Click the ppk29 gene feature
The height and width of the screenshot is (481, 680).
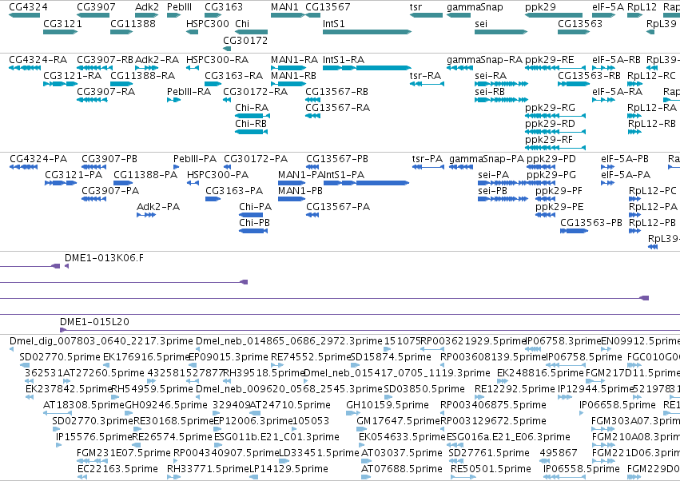point(554,15)
